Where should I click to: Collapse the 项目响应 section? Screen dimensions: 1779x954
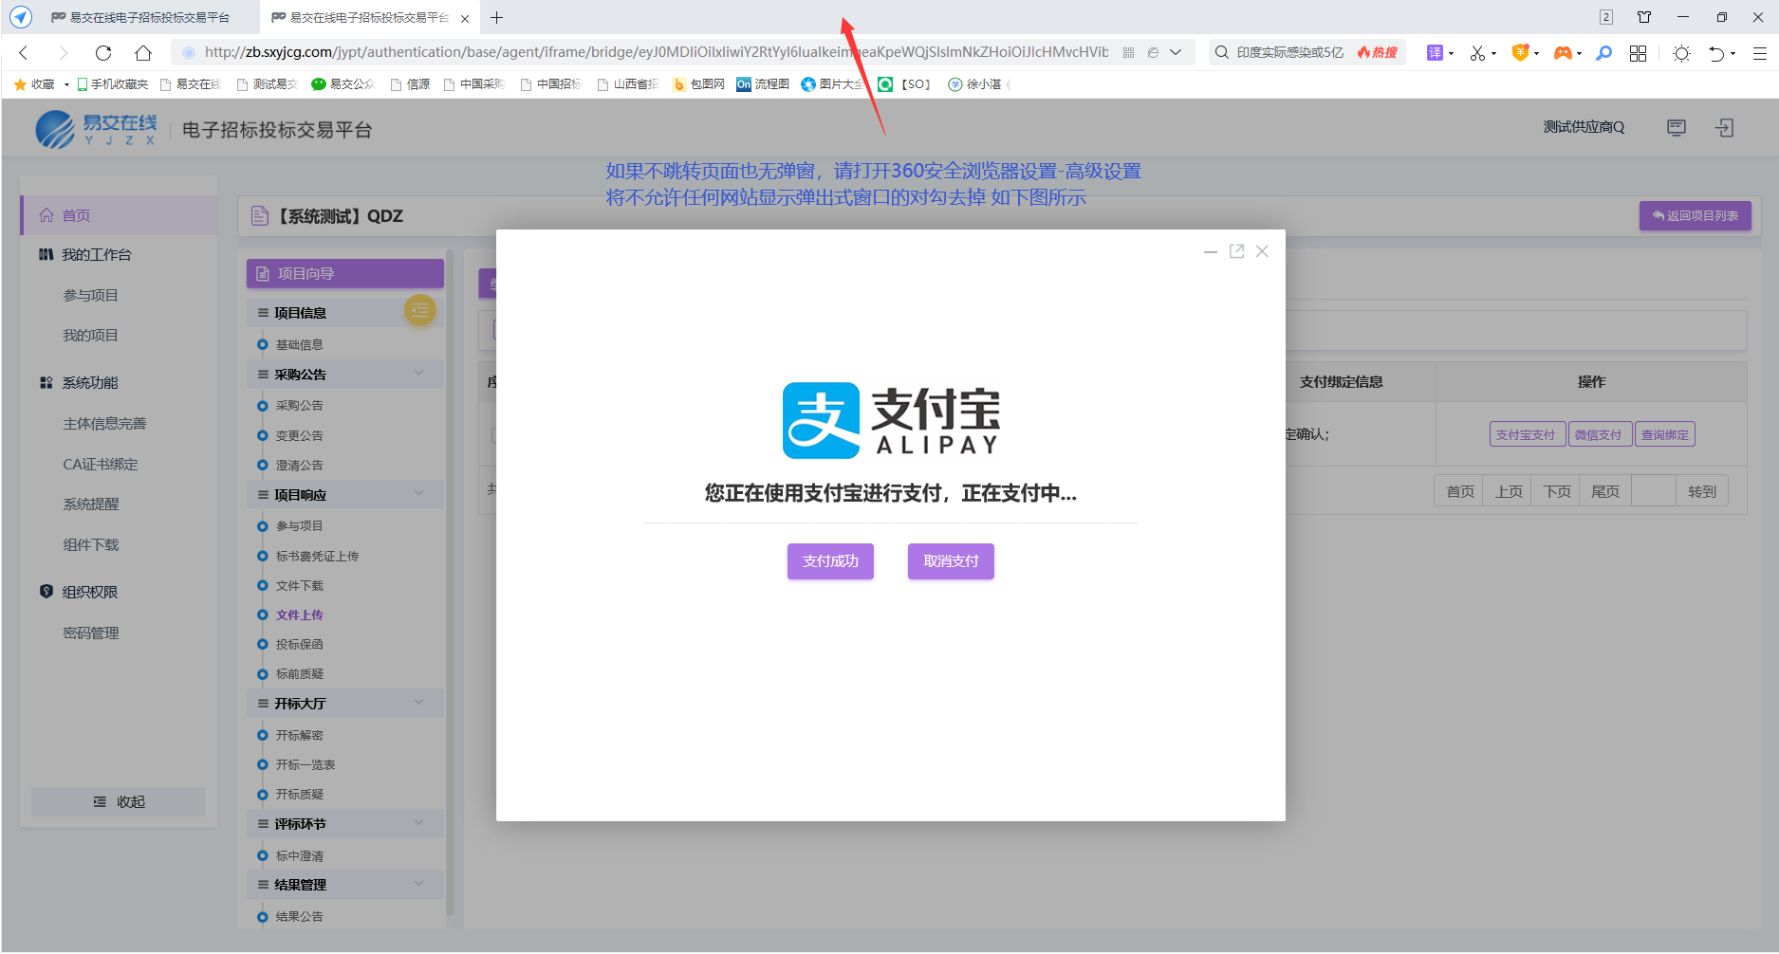[418, 494]
